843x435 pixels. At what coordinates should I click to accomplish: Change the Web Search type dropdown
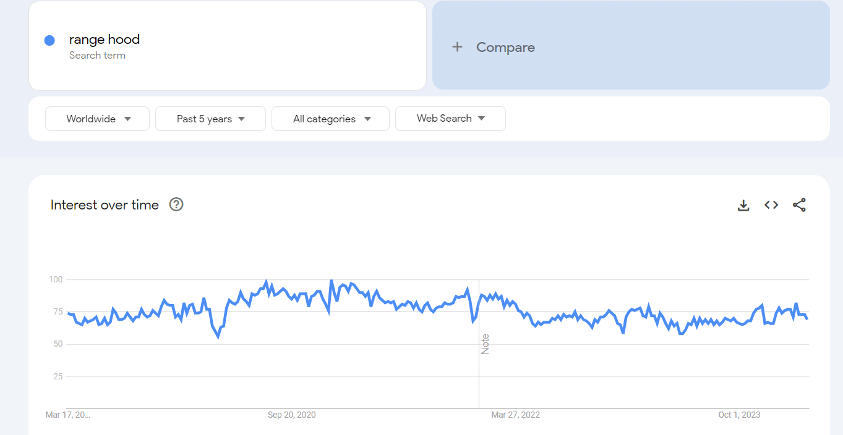pyautogui.click(x=450, y=119)
